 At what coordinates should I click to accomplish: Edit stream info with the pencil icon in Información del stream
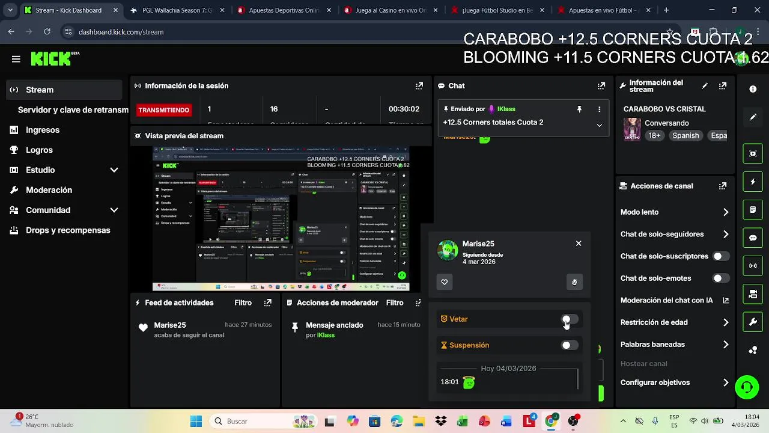(705, 86)
